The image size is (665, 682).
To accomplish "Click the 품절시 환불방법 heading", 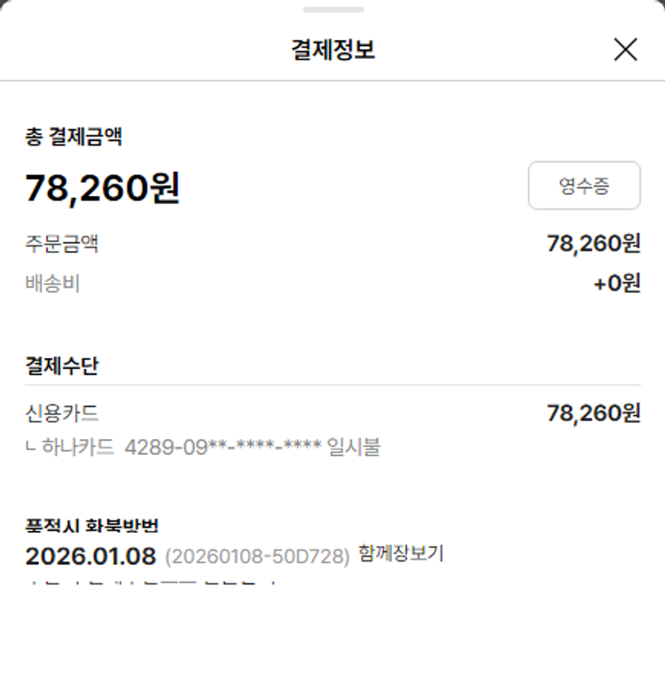I will coord(91,525).
